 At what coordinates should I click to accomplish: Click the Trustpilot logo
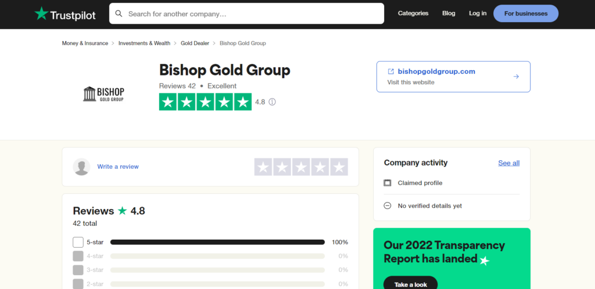[65, 14]
